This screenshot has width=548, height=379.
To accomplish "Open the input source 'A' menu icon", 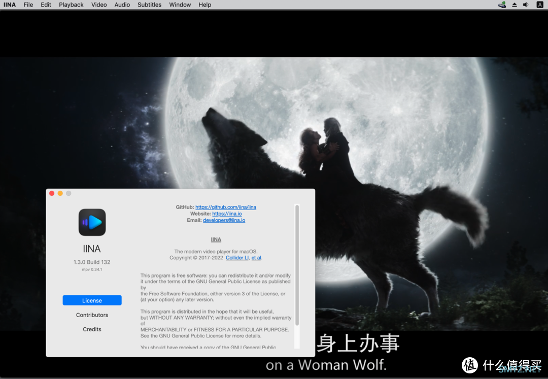I will coord(539,5).
